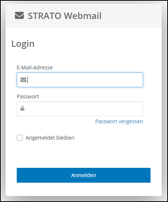Click the "Passwort" field label
The image size is (168, 202).
[x=28, y=97]
